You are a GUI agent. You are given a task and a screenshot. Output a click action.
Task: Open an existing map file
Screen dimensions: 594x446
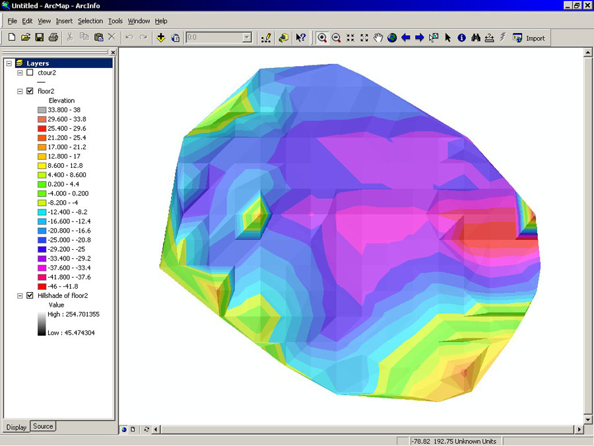(x=26, y=37)
